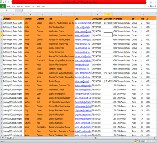Viewport: 157px width, 143px height.
Task: Switch to the Data ribbon tab
Action: tap(33, 7)
